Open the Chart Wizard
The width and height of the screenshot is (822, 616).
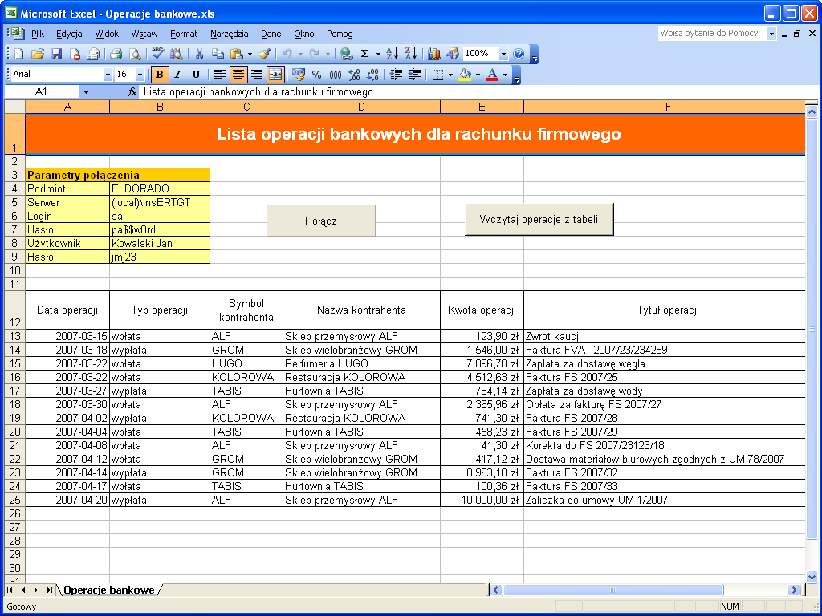pos(434,54)
